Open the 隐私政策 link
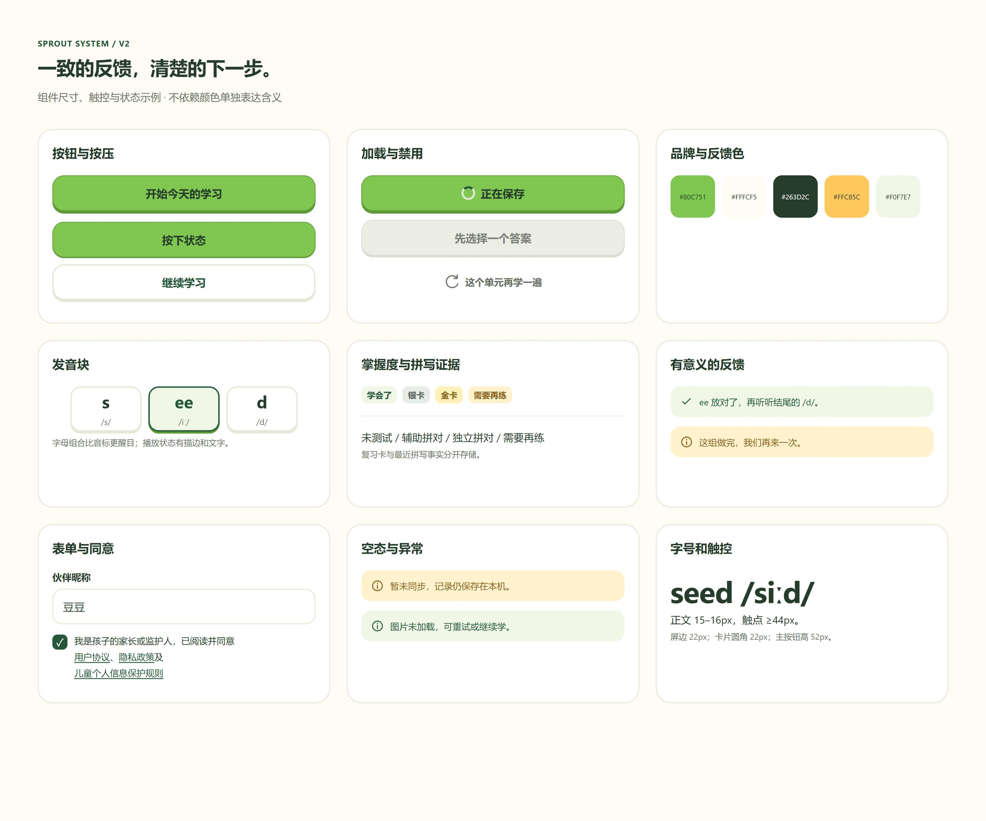986x821 pixels. click(x=137, y=657)
